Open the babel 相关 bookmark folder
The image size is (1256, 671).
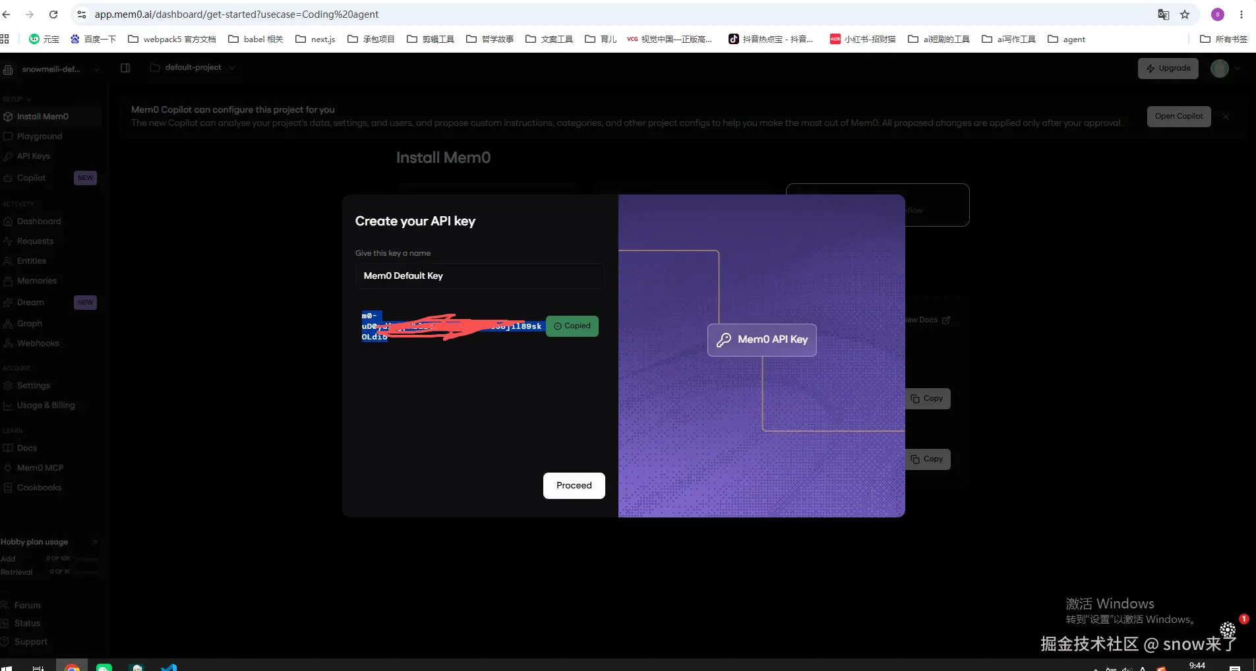[x=255, y=39]
